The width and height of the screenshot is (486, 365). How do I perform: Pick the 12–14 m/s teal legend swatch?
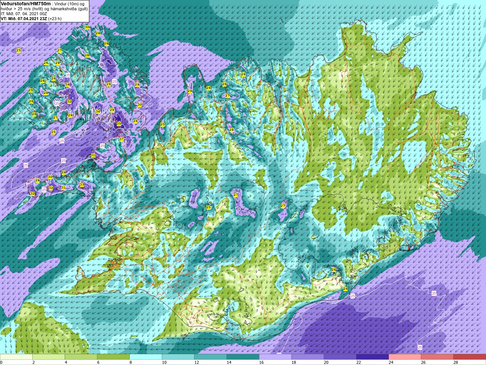(210, 357)
